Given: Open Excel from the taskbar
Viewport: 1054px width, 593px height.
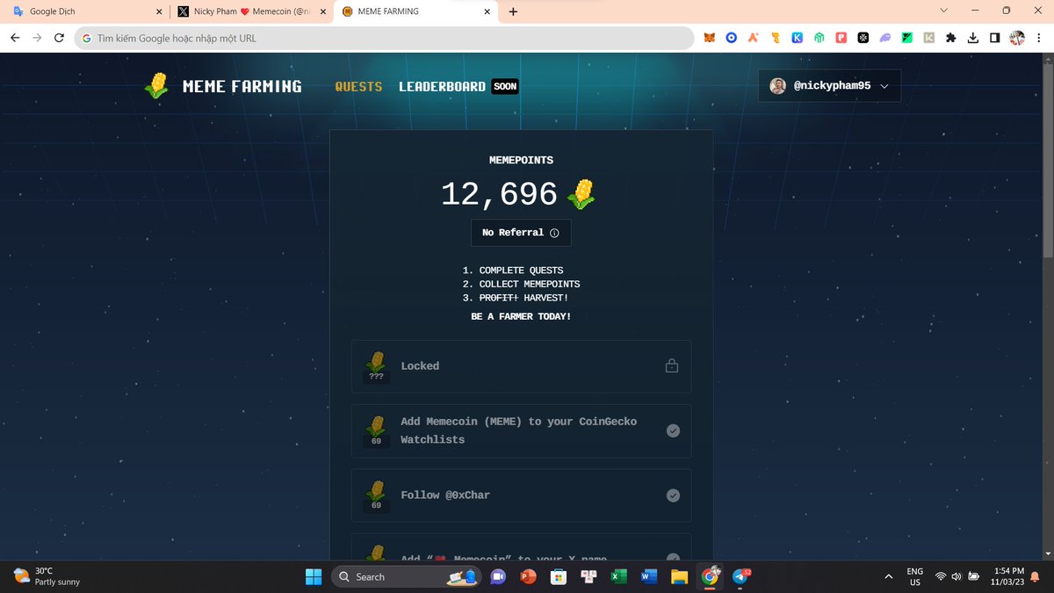Looking at the screenshot, I should tap(619, 576).
